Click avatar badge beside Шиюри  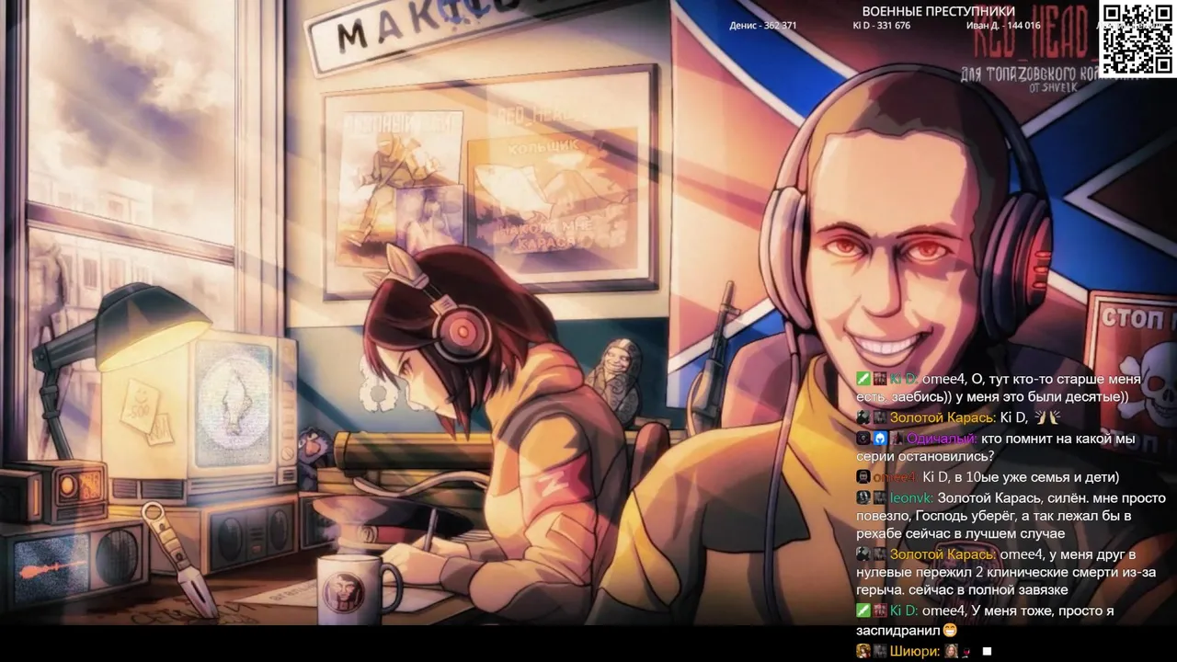863,651
